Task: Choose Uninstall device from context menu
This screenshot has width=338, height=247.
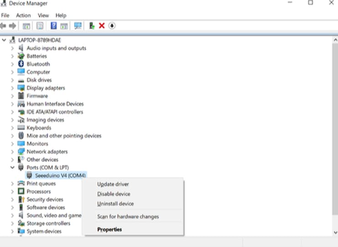Action: (x=133, y=204)
